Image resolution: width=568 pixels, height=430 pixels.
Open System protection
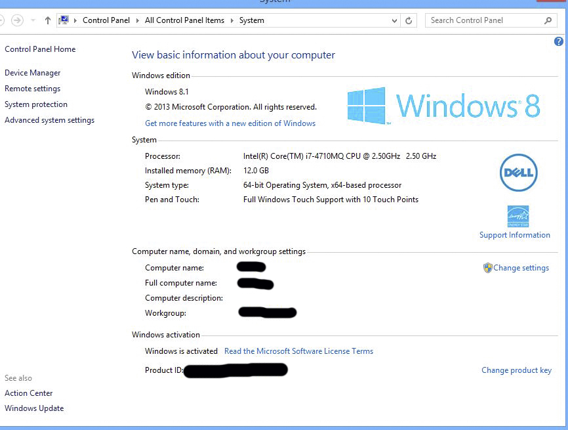pos(36,104)
